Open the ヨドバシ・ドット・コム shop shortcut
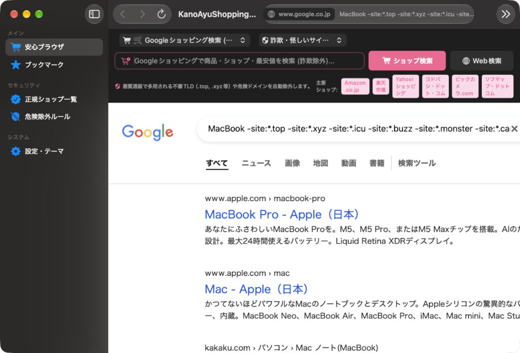This screenshot has height=353, width=520. point(435,86)
